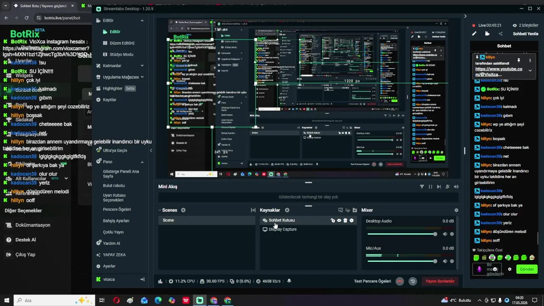544x306 pixels.
Task: Open chat settings gear near Gönder
Action: click(x=510, y=269)
